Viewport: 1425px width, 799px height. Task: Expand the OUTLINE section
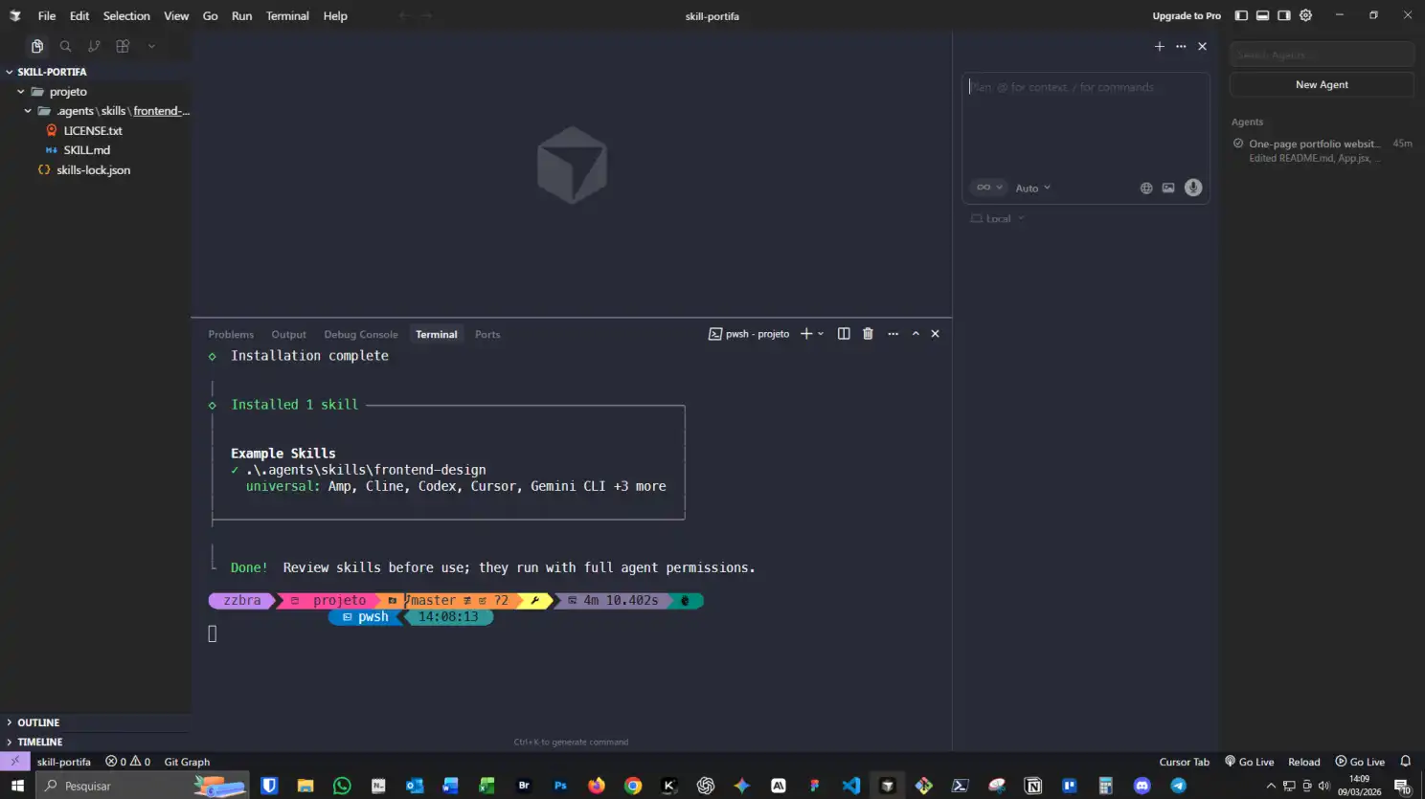pyautogui.click(x=38, y=722)
